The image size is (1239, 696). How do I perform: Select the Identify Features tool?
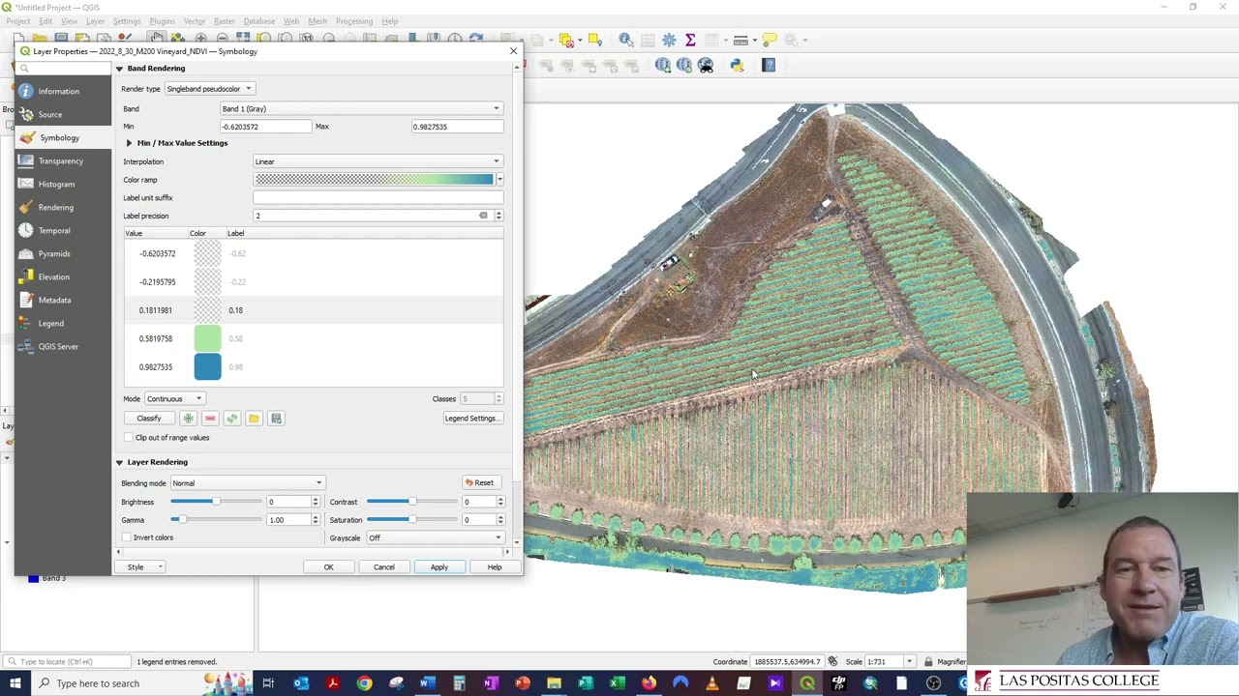[x=626, y=40]
